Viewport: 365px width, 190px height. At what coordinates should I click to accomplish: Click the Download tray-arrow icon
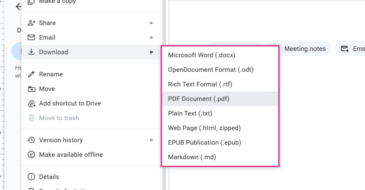coord(31,52)
